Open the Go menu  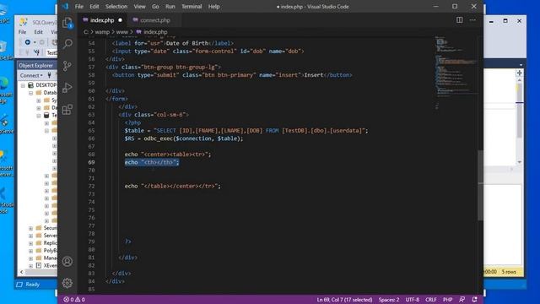pyautogui.click(x=155, y=7)
